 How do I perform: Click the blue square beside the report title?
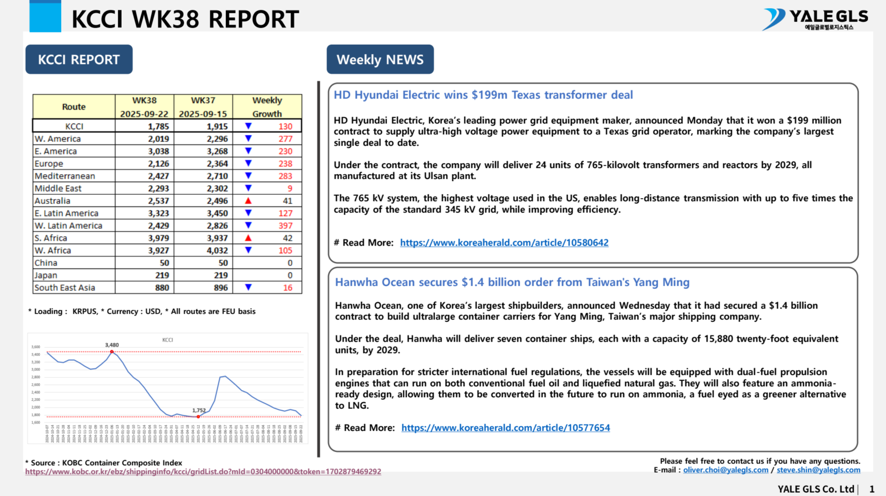pyautogui.click(x=45, y=16)
